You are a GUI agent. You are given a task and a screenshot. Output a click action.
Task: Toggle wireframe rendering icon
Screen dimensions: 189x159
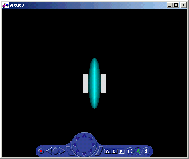click(130, 151)
